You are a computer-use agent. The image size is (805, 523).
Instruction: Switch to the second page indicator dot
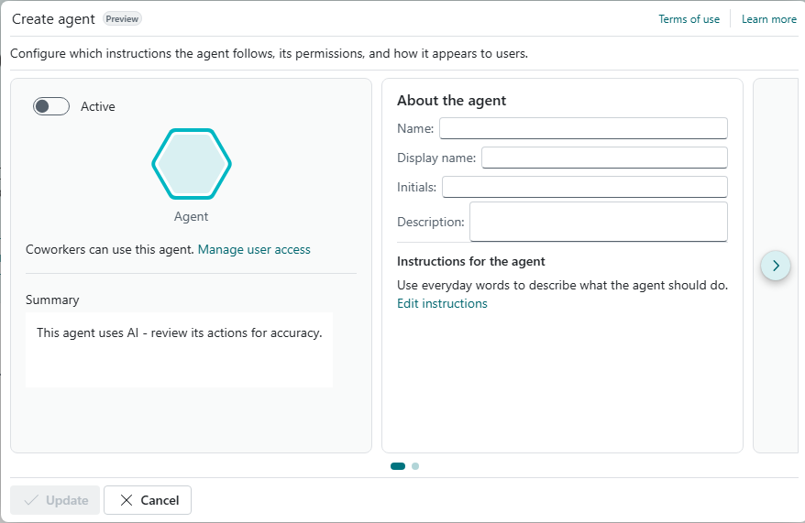tap(415, 466)
